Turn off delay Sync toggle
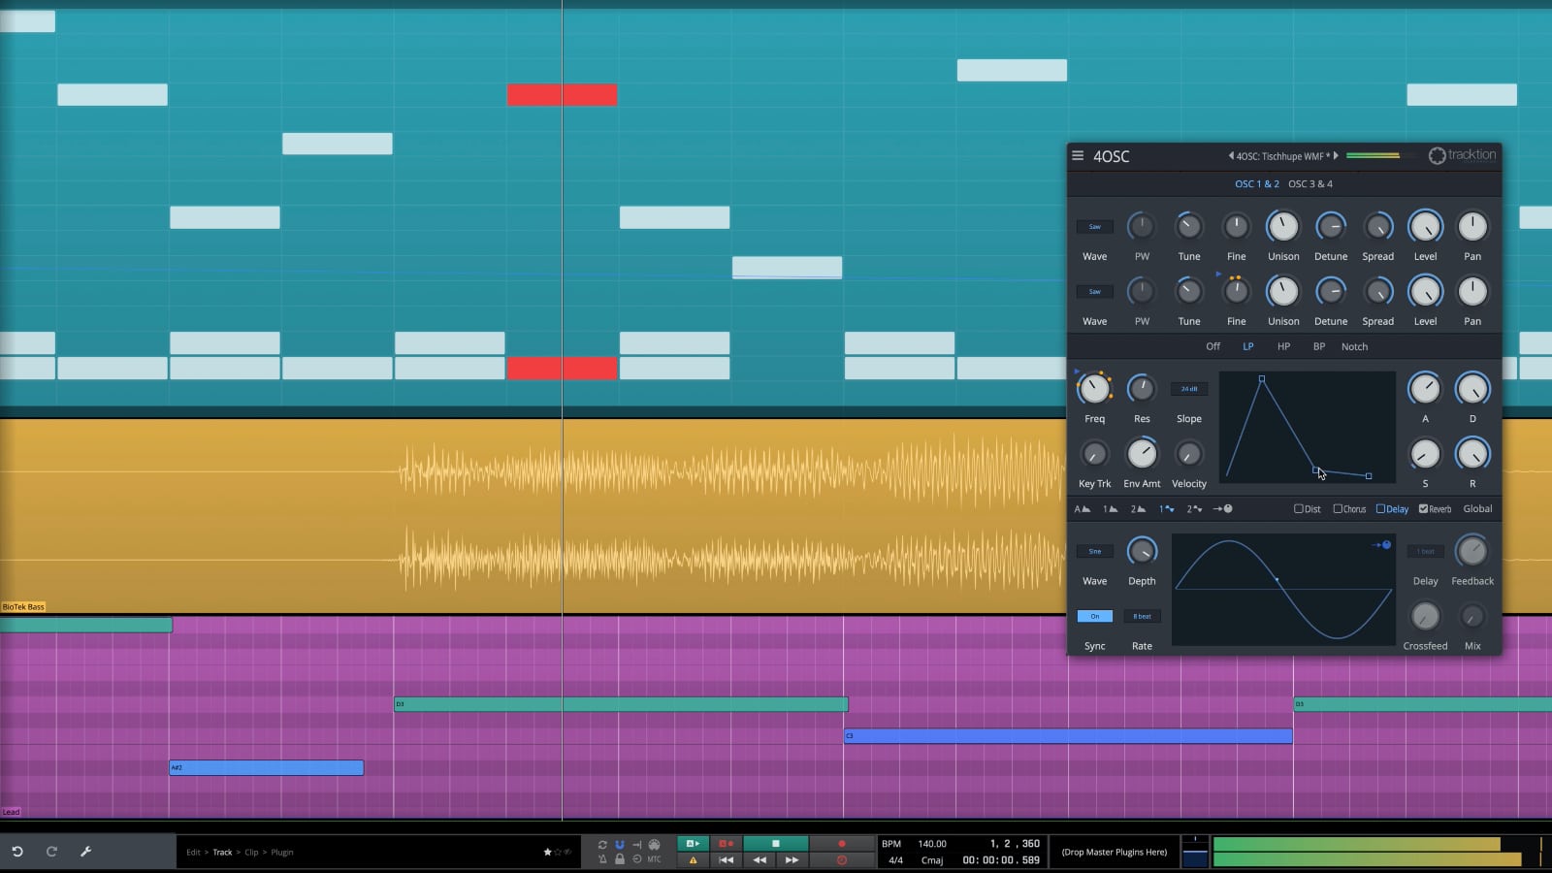 [x=1094, y=616]
